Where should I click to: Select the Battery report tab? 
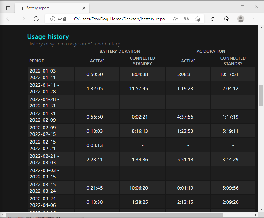click(x=52, y=8)
